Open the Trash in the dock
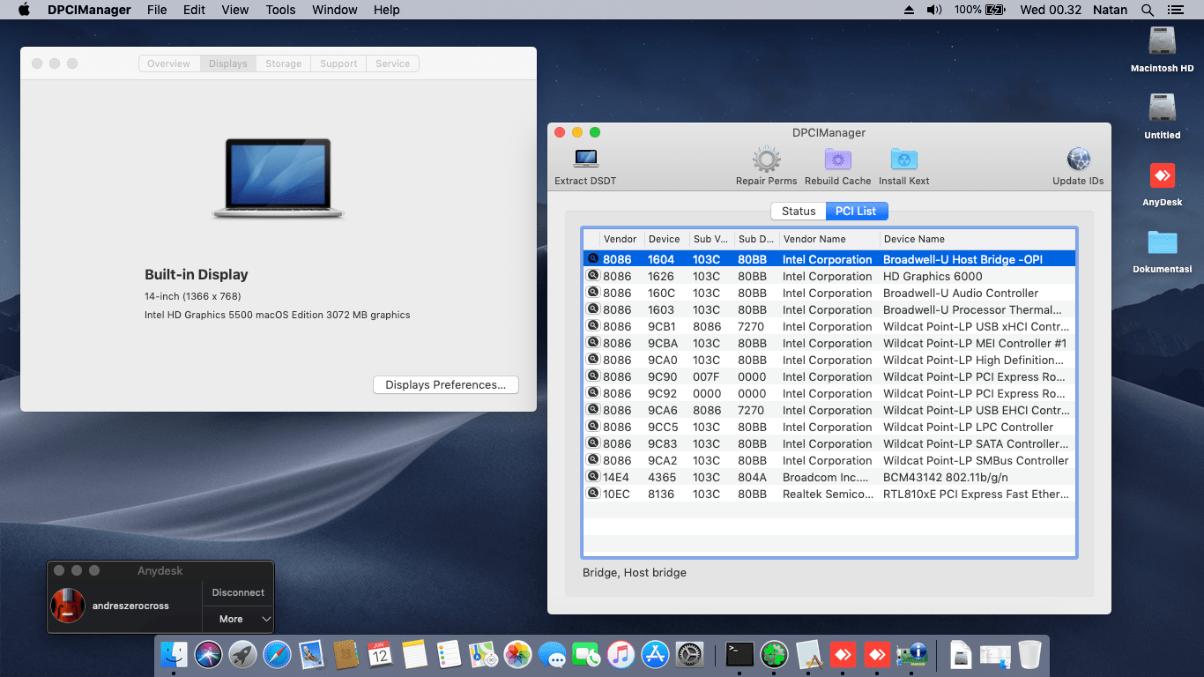The width and height of the screenshot is (1204, 677). 1029,654
